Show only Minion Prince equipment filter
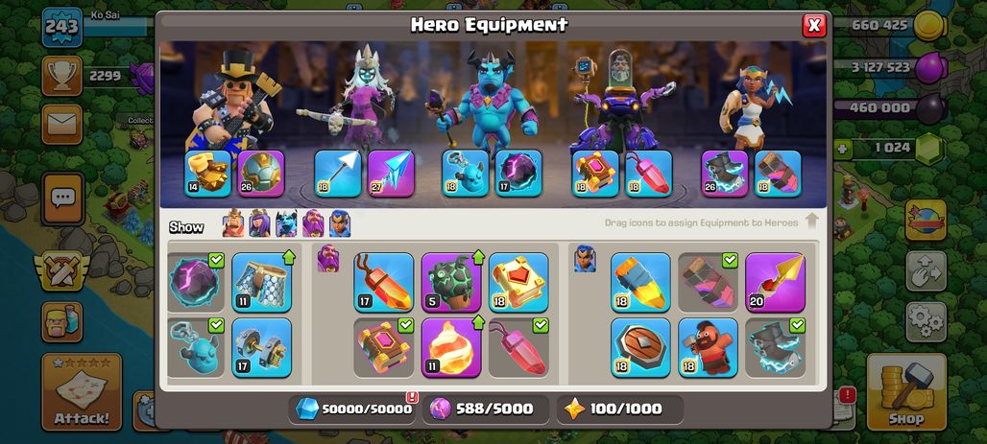The image size is (987, 444). (286, 223)
